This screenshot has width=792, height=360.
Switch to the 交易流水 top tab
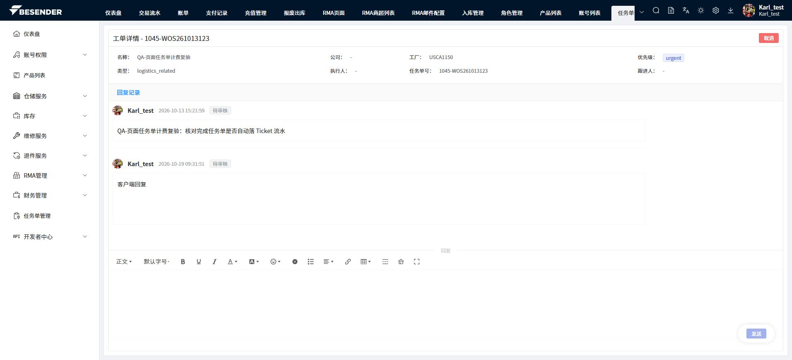pos(150,13)
